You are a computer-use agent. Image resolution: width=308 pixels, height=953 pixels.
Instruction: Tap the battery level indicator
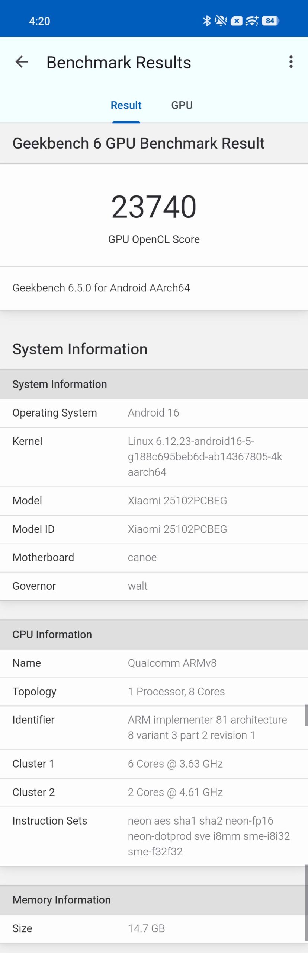coord(270,21)
